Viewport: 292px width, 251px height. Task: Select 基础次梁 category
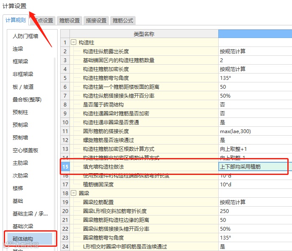pos(23,226)
